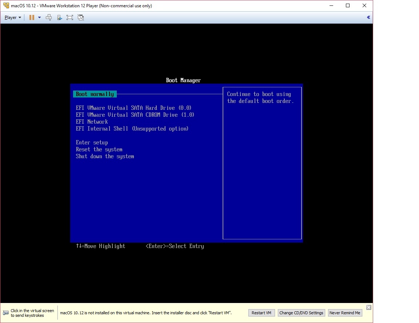Collapse toolbar with double chevron
This screenshot has width=419, height=323.
click(x=368, y=17)
